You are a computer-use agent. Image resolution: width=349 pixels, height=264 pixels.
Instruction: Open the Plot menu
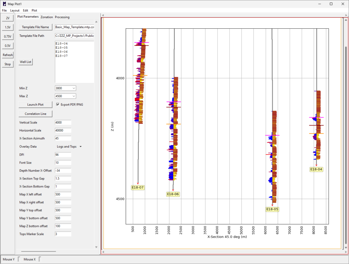point(34,11)
